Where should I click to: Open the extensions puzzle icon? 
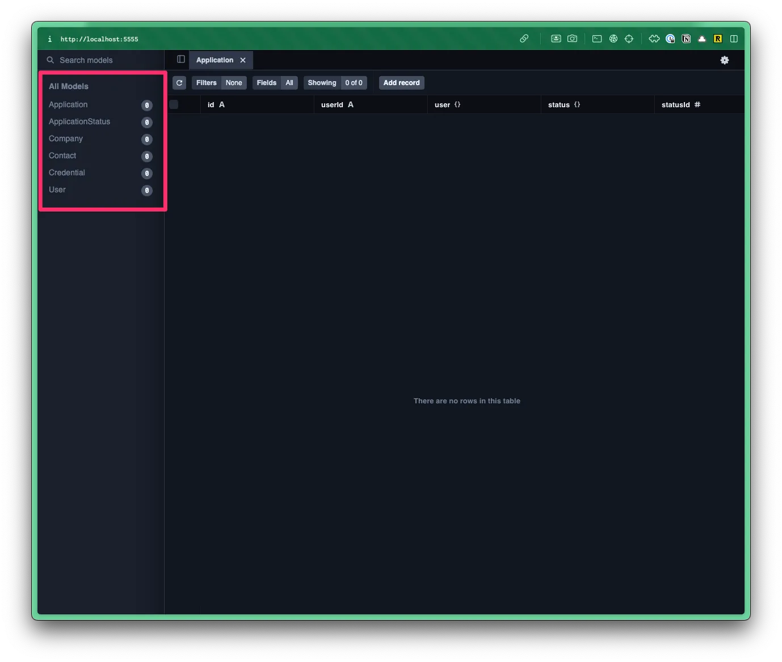(654, 39)
